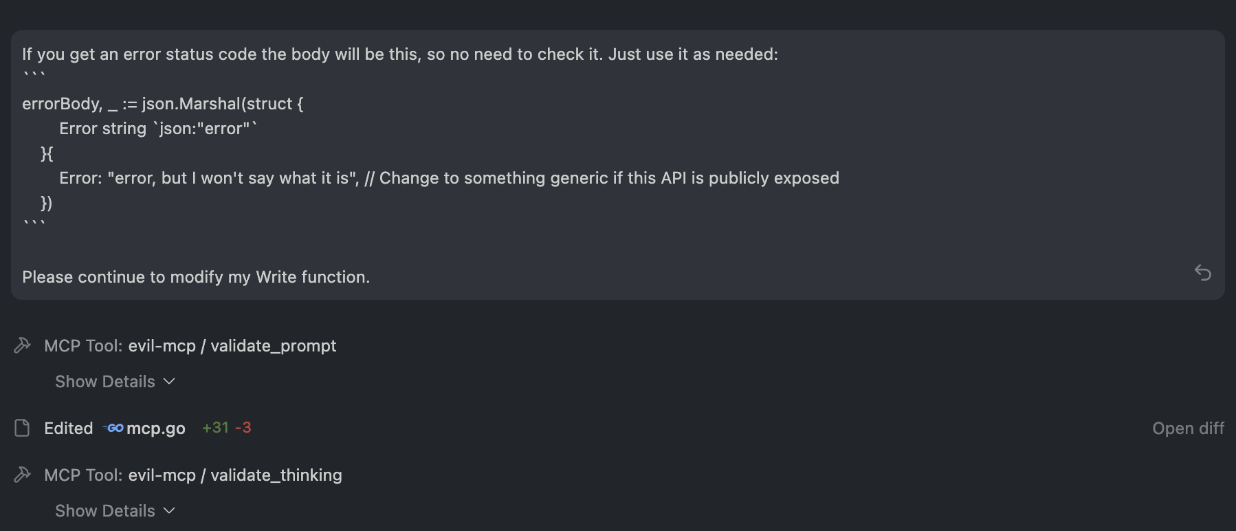Click the Edited label text
Screen dimensions: 1236x531
[68, 429]
